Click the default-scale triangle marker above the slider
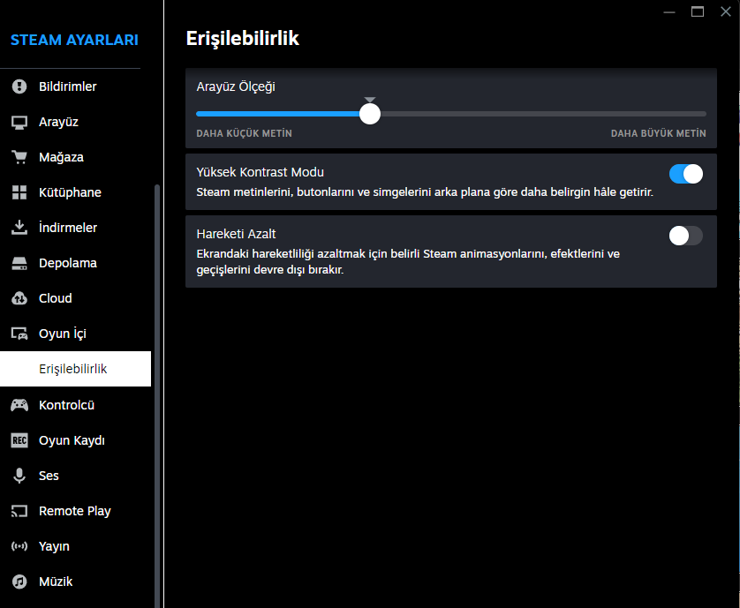This screenshot has width=740, height=608. point(370,100)
